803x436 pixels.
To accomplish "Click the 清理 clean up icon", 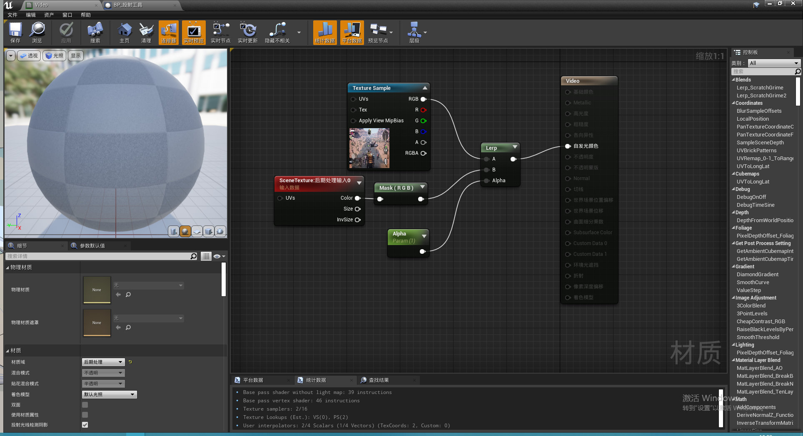I will tap(146, 32).
